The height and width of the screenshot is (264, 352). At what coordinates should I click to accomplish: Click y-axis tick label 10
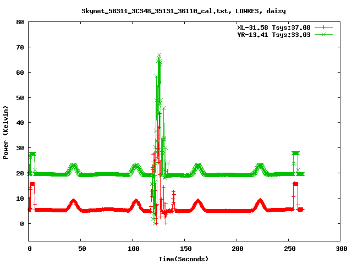click(20, 199)
